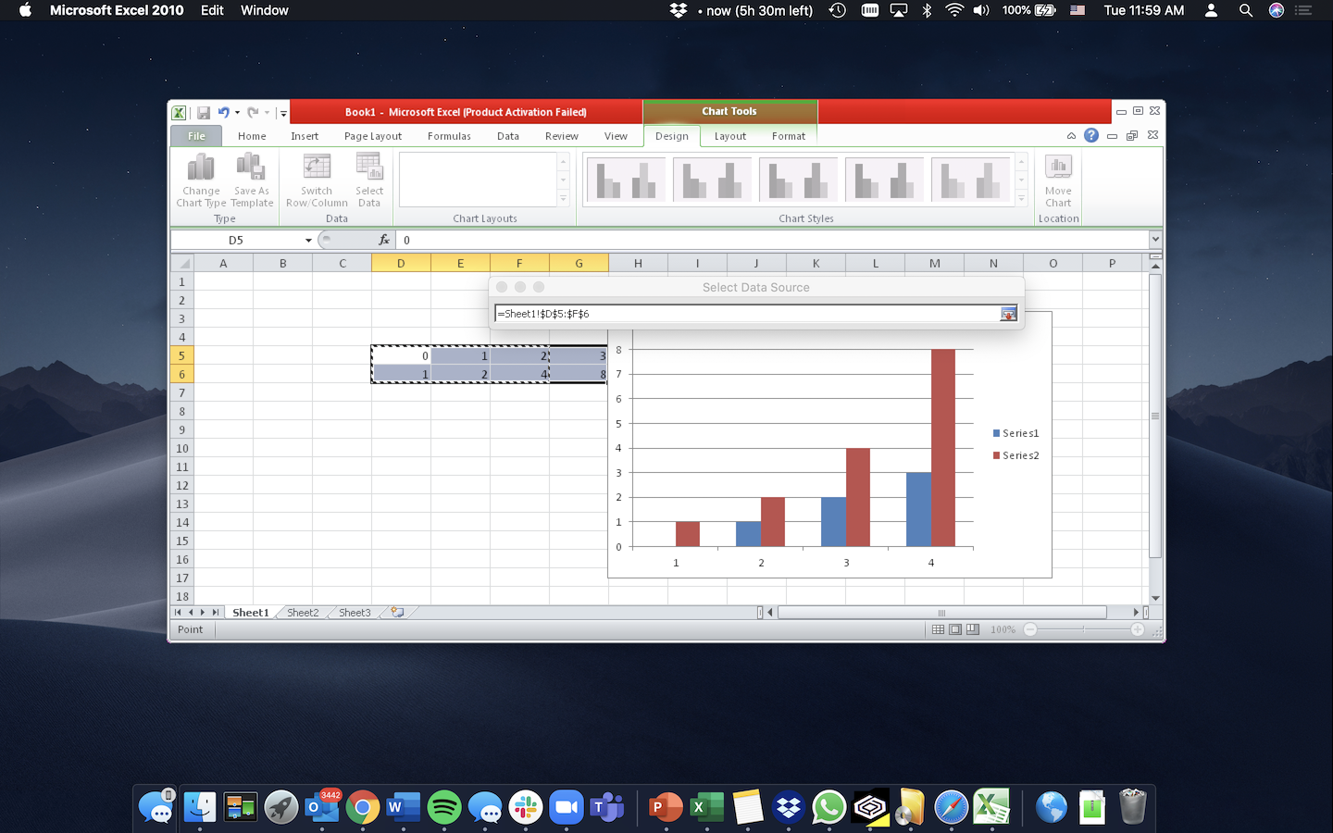Image resolution: width=1333 pixels, height=833 pixels.
Task: Minimize the ribbon with the chevron toggle
Action: (1071, 135)
